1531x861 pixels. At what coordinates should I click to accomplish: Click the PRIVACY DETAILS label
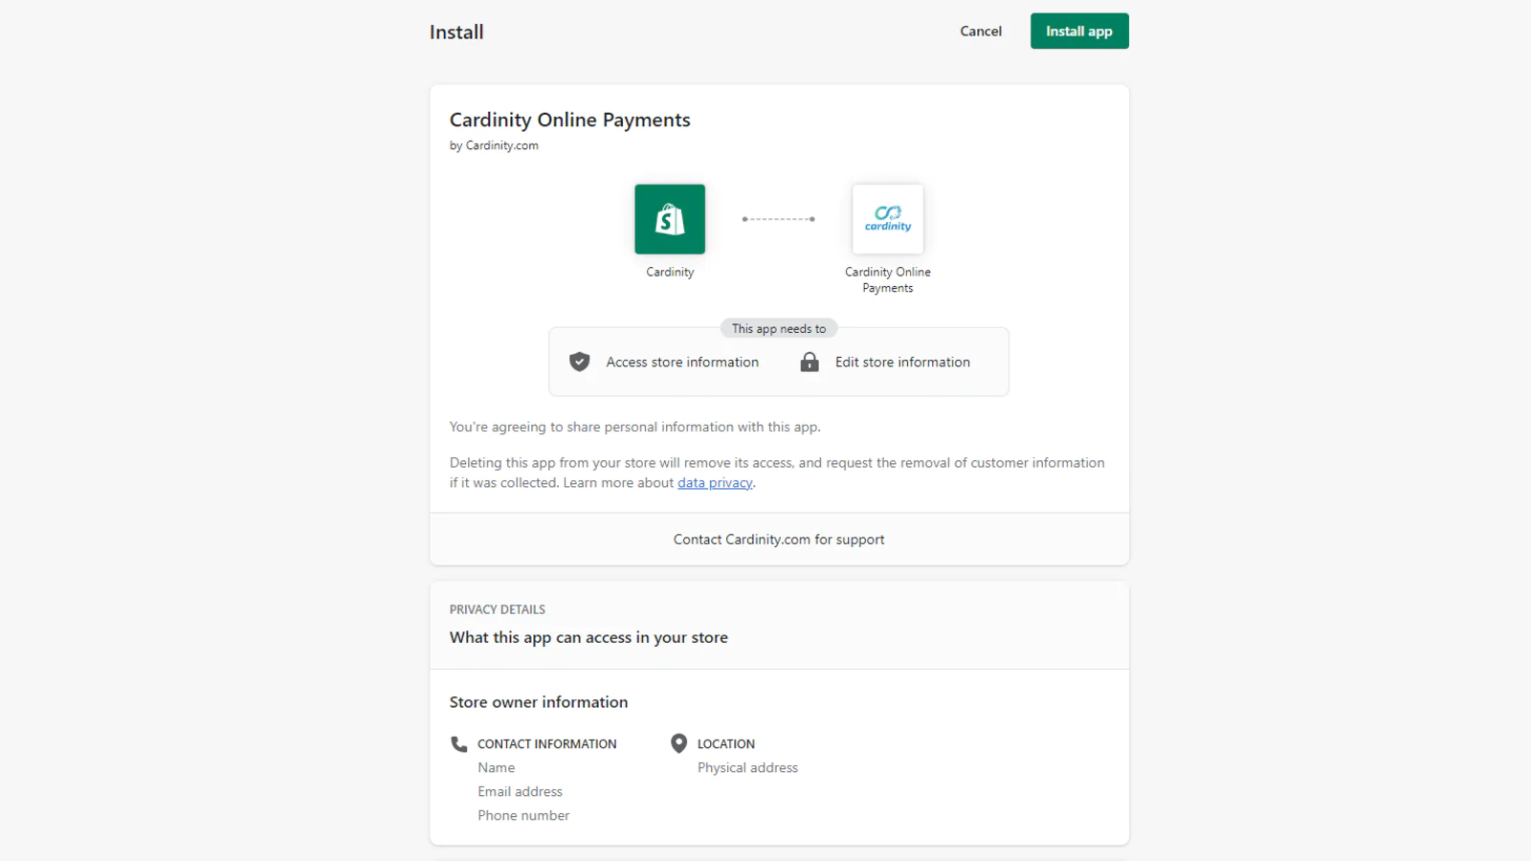[498, 609]
